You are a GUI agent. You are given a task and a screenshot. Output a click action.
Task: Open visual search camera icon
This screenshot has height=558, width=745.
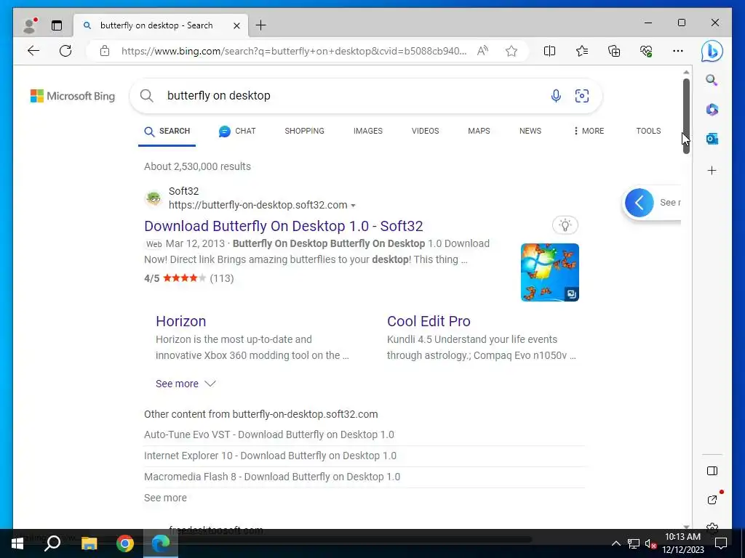coord(581,96)
